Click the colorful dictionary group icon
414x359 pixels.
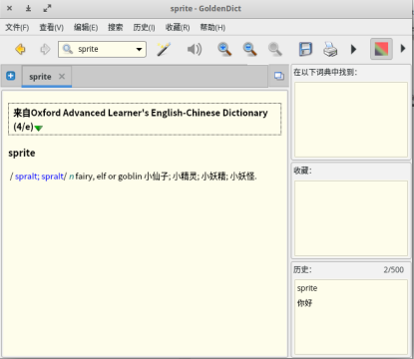coord(381,49)
